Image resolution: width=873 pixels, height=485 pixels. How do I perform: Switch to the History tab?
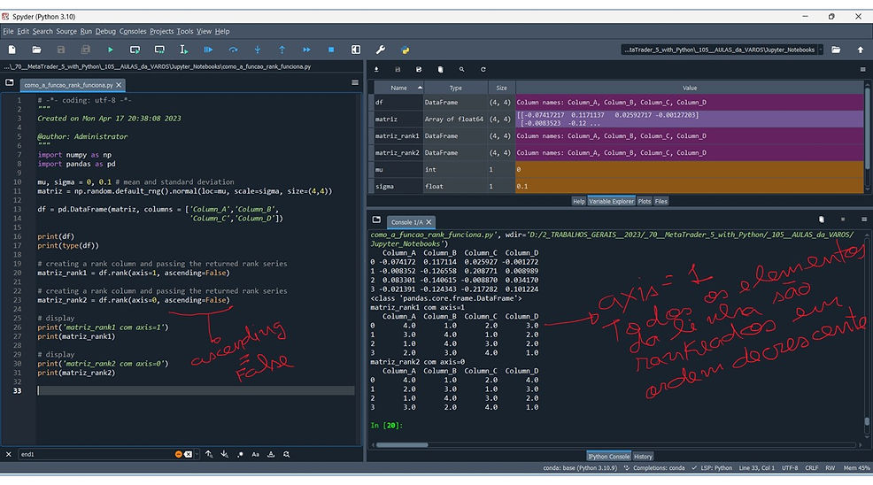click(643, 456)
